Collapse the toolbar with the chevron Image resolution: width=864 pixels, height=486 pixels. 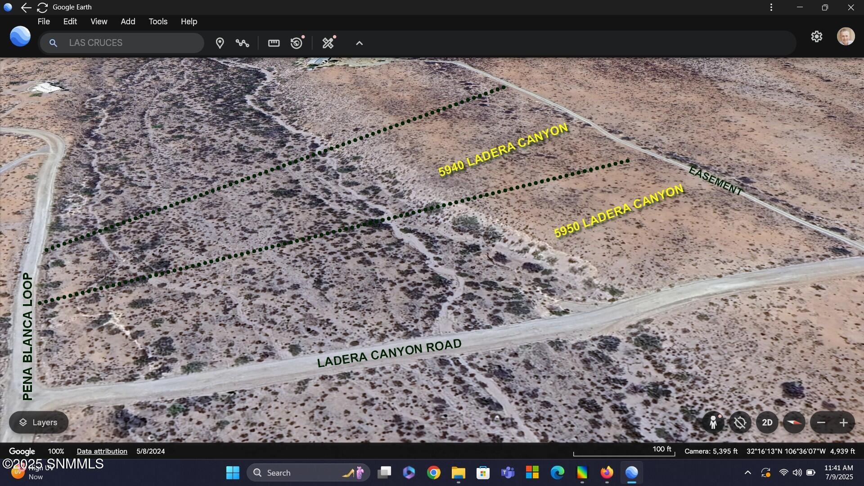click(359, 43)
